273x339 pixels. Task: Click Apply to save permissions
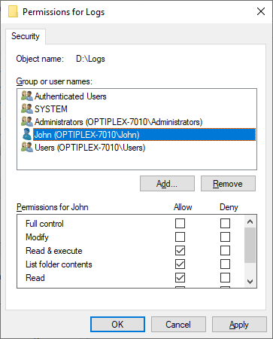pos(239,325)
